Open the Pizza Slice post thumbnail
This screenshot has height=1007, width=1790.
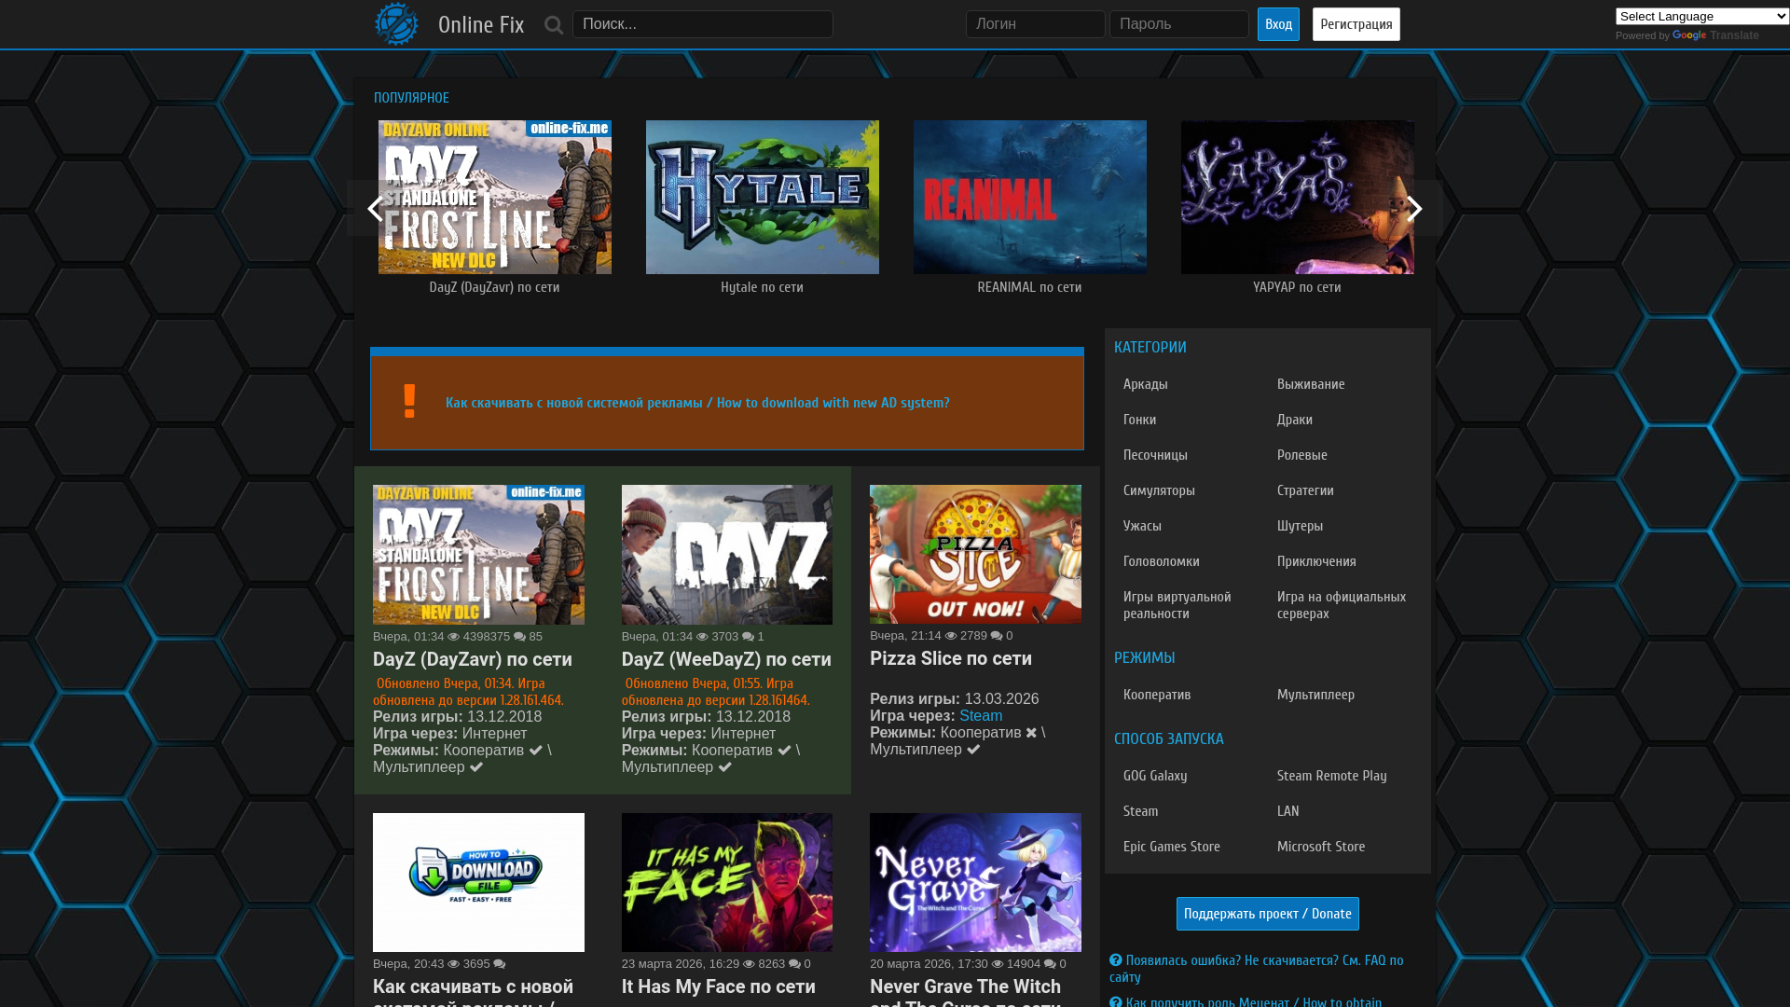point(975,554)
